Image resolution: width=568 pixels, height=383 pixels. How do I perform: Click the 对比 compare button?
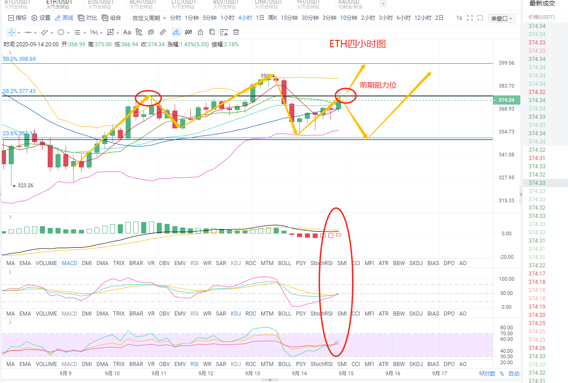[x=88, y=18]
